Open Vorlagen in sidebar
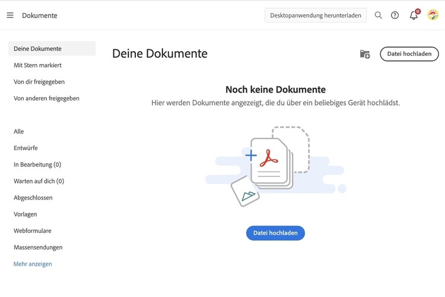 [x=26, y=214]
